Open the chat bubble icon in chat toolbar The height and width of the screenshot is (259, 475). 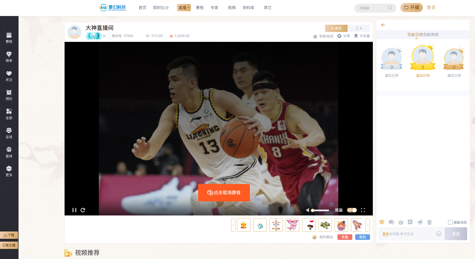coord(382,222)
